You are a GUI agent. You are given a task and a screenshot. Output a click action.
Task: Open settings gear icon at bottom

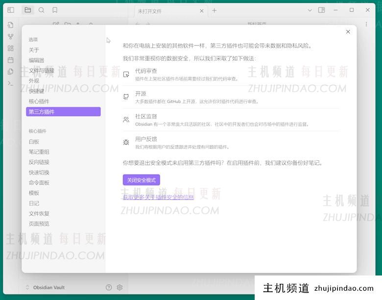tap(119, 287)
